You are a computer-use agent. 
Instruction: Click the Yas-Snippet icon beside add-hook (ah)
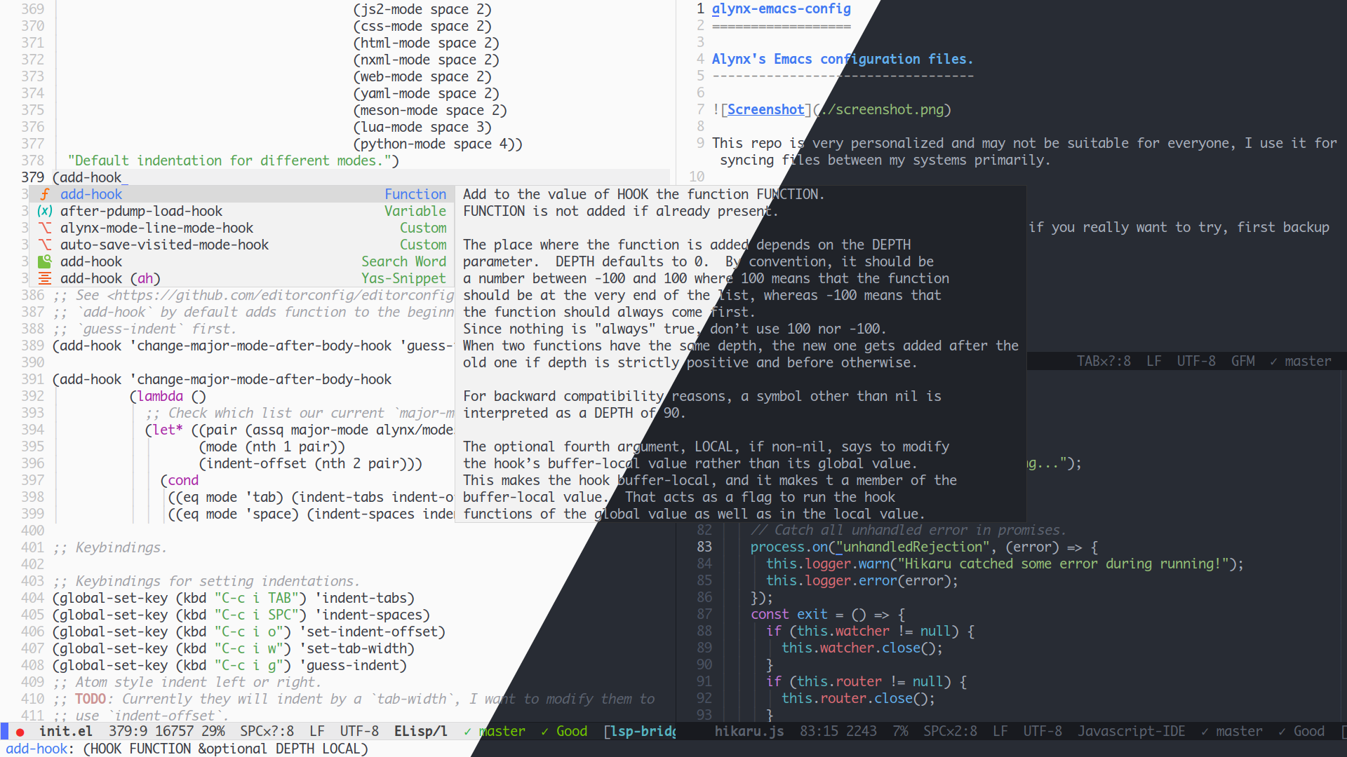tap(45, 278)
